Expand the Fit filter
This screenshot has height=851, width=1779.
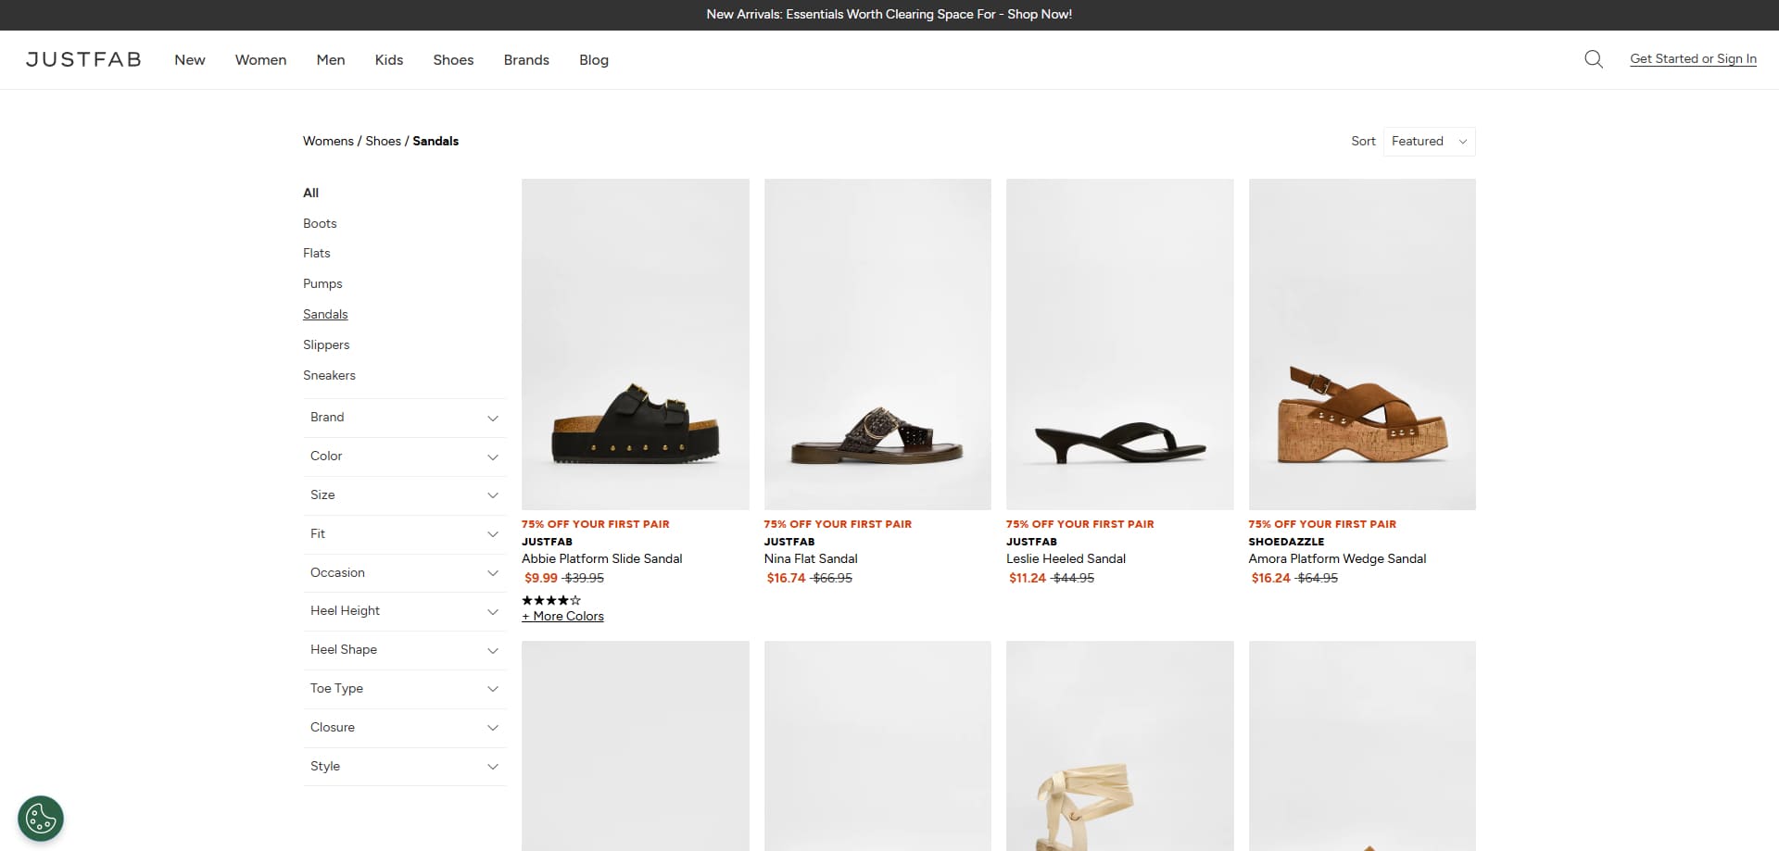(405, 534)
